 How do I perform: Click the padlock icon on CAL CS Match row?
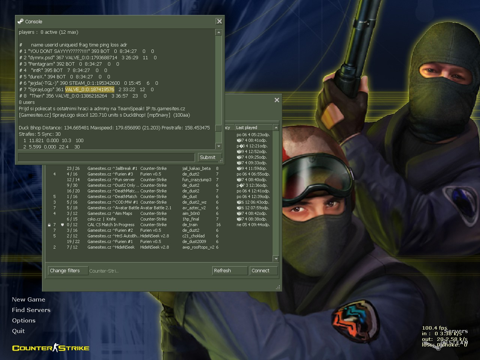(49, 225)
